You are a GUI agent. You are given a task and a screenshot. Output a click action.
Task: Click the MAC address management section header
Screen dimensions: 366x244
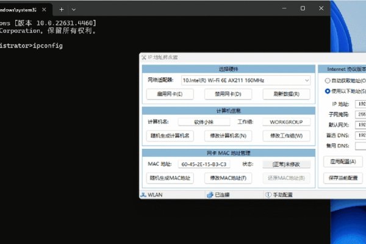pos(229,153)
